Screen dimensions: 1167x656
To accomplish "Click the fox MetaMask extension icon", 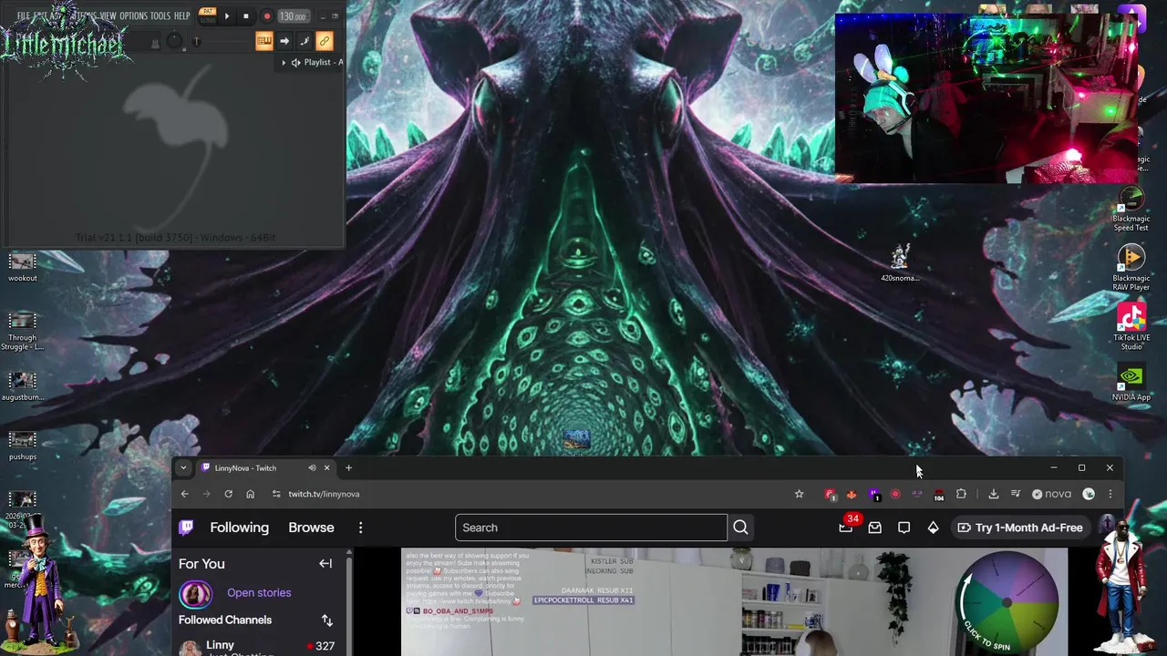I will pyautogui.click(x=852, y=495).
